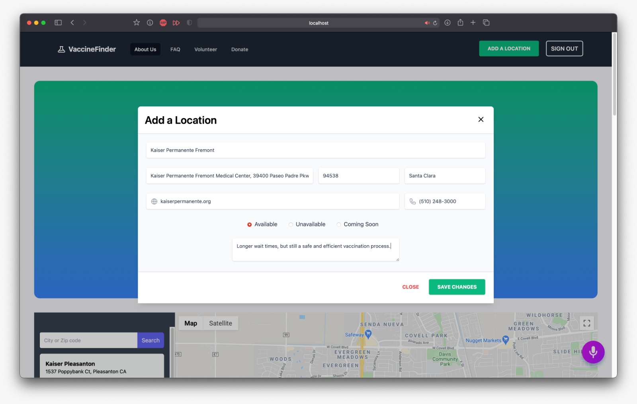
Task: Tap the purple microphone button
Action: point(593,352)
